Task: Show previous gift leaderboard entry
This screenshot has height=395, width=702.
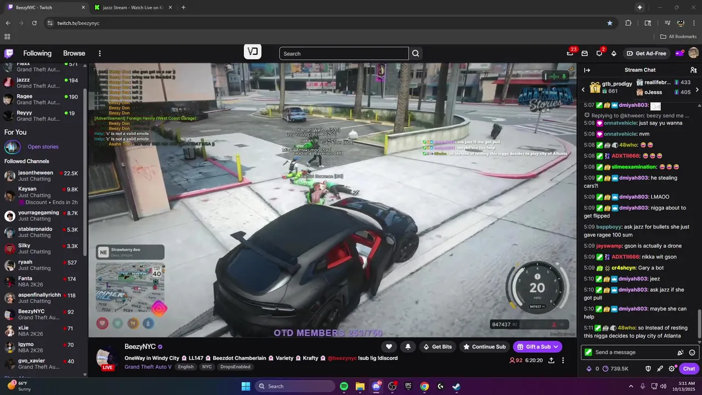Action: [583, 89]
